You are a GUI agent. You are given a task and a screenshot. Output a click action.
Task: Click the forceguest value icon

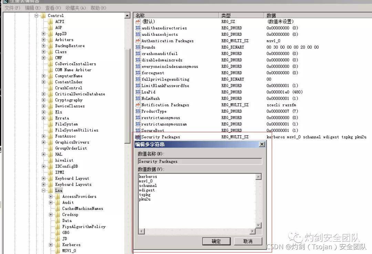click(x=138, y=73)
